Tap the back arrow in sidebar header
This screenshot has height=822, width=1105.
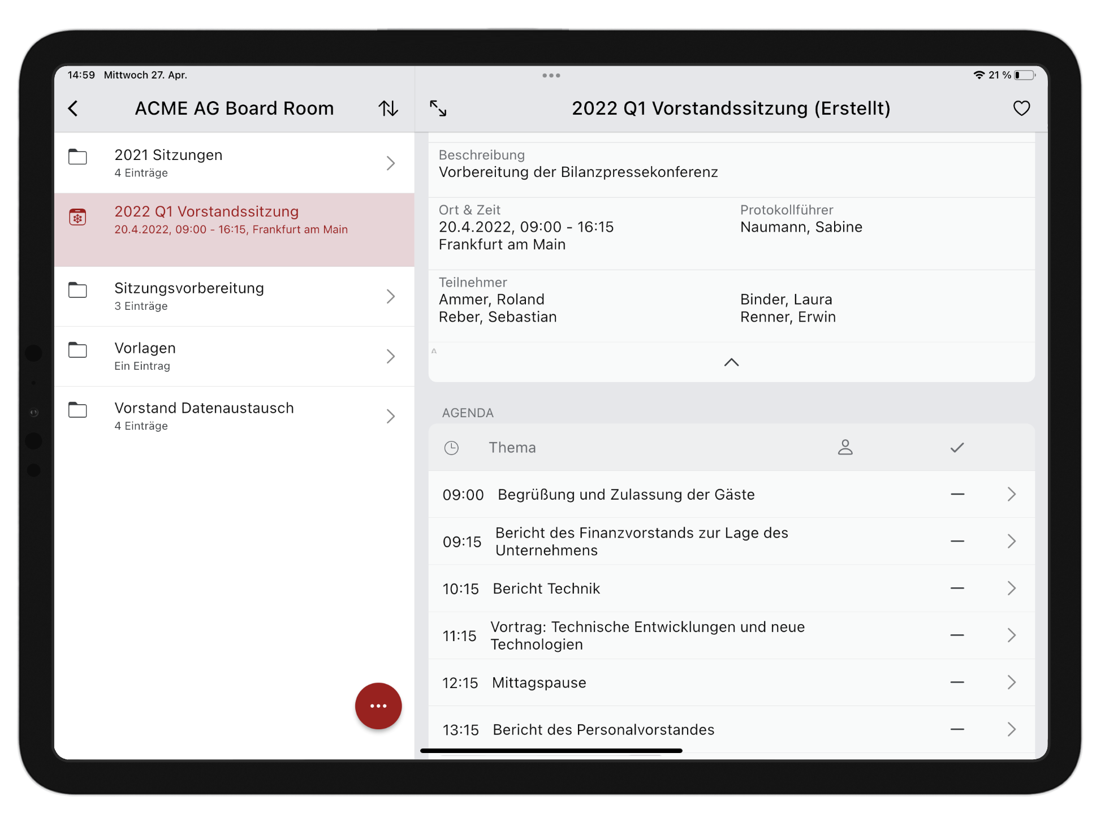tap(74, 109)
